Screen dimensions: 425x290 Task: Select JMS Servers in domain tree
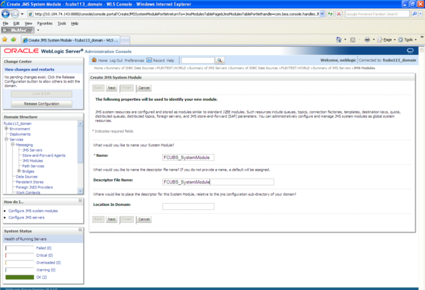pyautogui.click(x=32, y=150)
